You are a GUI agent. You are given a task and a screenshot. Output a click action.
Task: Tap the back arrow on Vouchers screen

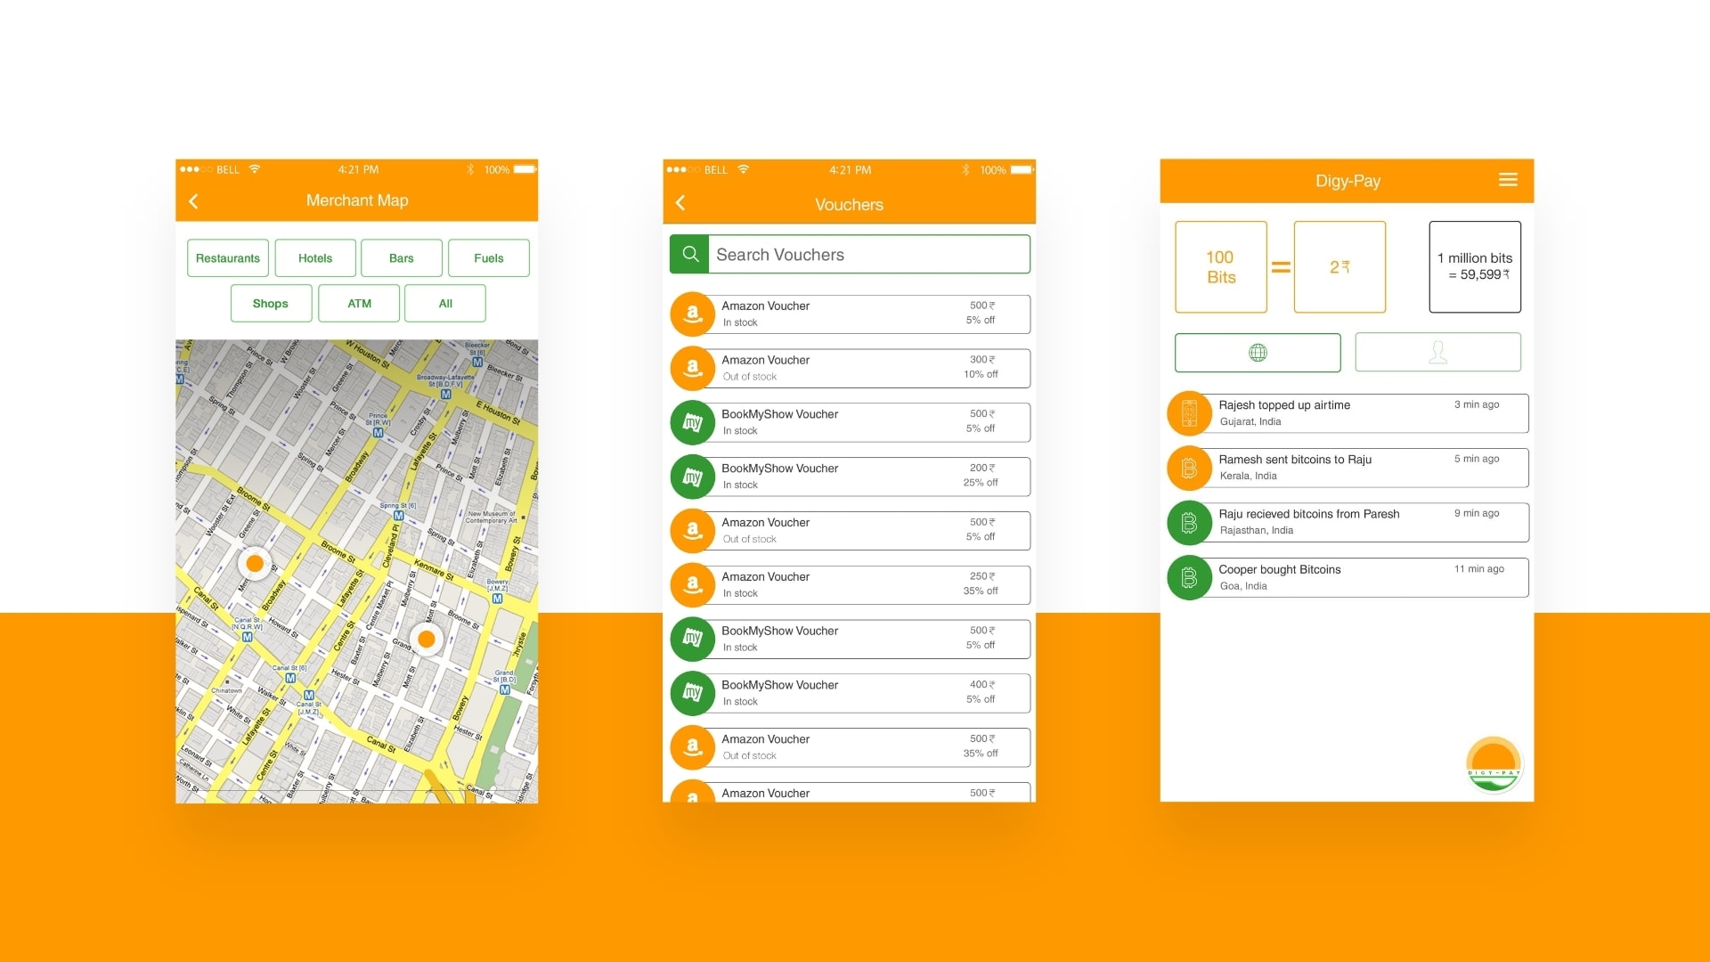click(680, 203)
